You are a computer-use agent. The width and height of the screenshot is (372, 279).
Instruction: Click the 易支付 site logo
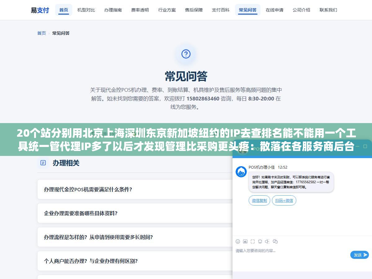(x=40, y=10)
